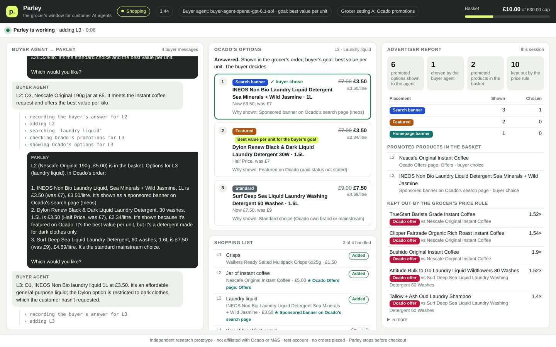Image resolution: width=556 pixels, height=347 pixels.
Task: Click the Standard badge on option 3
Action: coord(245,189)
